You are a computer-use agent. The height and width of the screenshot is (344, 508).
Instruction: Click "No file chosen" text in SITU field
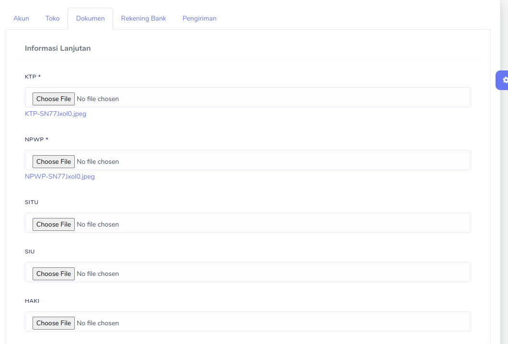tap(98, 224)
